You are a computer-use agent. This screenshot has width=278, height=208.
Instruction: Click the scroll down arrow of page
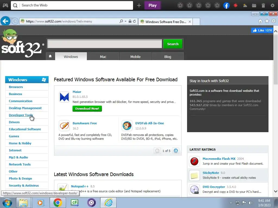(276, 191)
